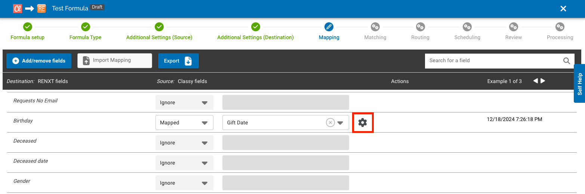Click the Deceased disabled source field
This screenshot has height=194, width=585.
286,143
